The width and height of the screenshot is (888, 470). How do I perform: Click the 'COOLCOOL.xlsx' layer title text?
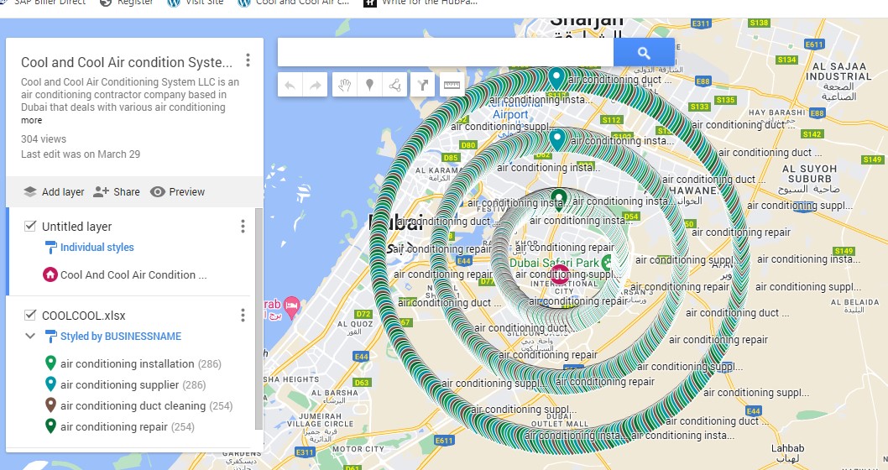pos(83,316)
